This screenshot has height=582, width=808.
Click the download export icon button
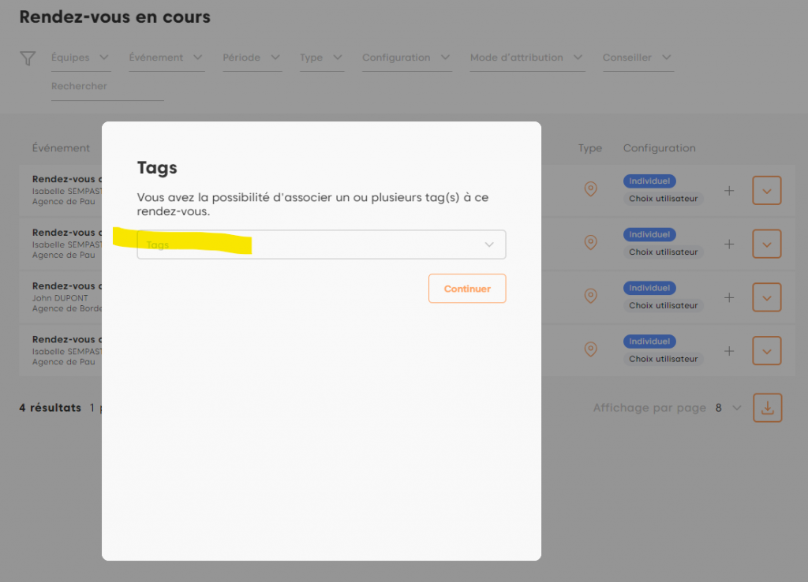point(767,408)
